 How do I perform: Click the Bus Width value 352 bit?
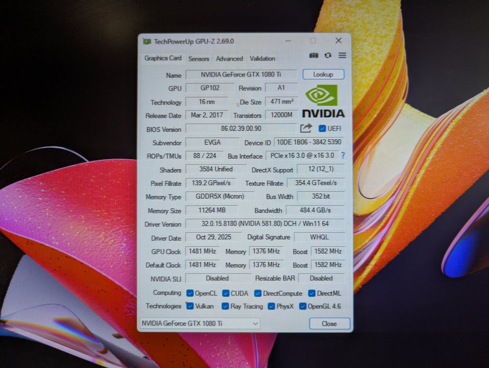tap(321, 196)
